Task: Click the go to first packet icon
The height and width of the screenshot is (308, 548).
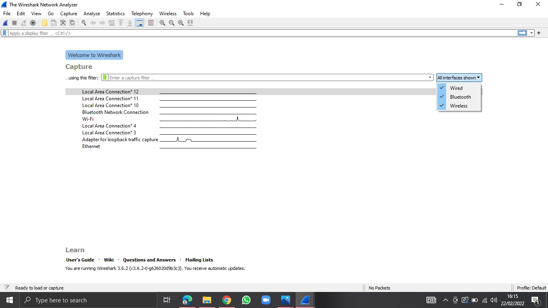Action: pyautogui.click(x=121, y=23)
